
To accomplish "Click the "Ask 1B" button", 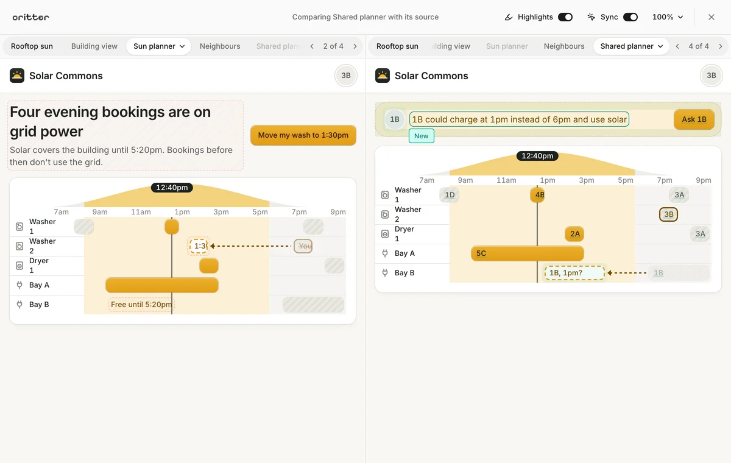I will pos(694,119).
